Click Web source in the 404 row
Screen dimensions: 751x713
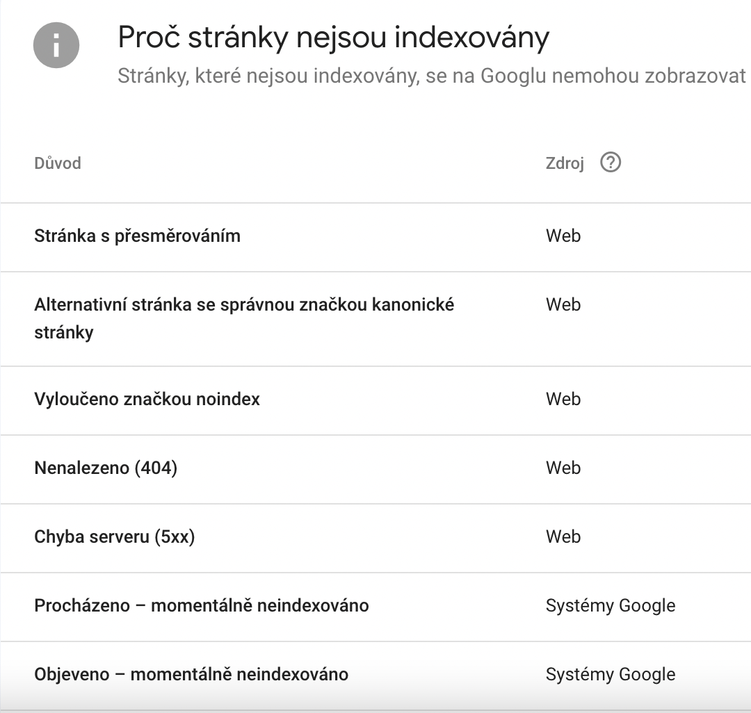tap(563, 468)
